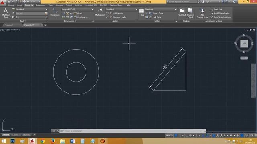The image size is (257, 144).
Task: Click the search keyword or phrase field
Action: click(x=183, y=2)
